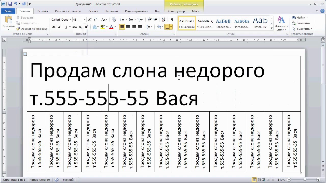Switch to the Ссылки tab
Viewport: 326px width, 183px height.
(93, 11)
